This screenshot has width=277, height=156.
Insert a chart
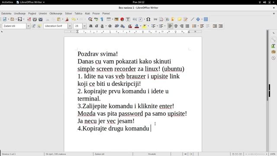pos(122,19)
